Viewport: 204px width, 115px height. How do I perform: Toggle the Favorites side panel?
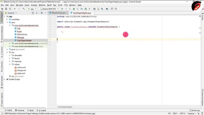2,66
